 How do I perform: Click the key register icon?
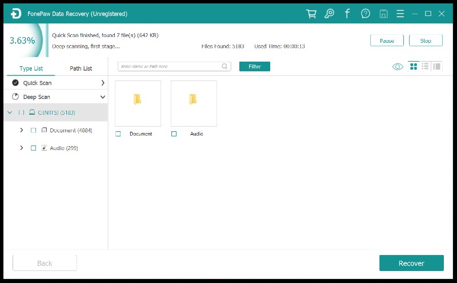[x=329, y=14]
